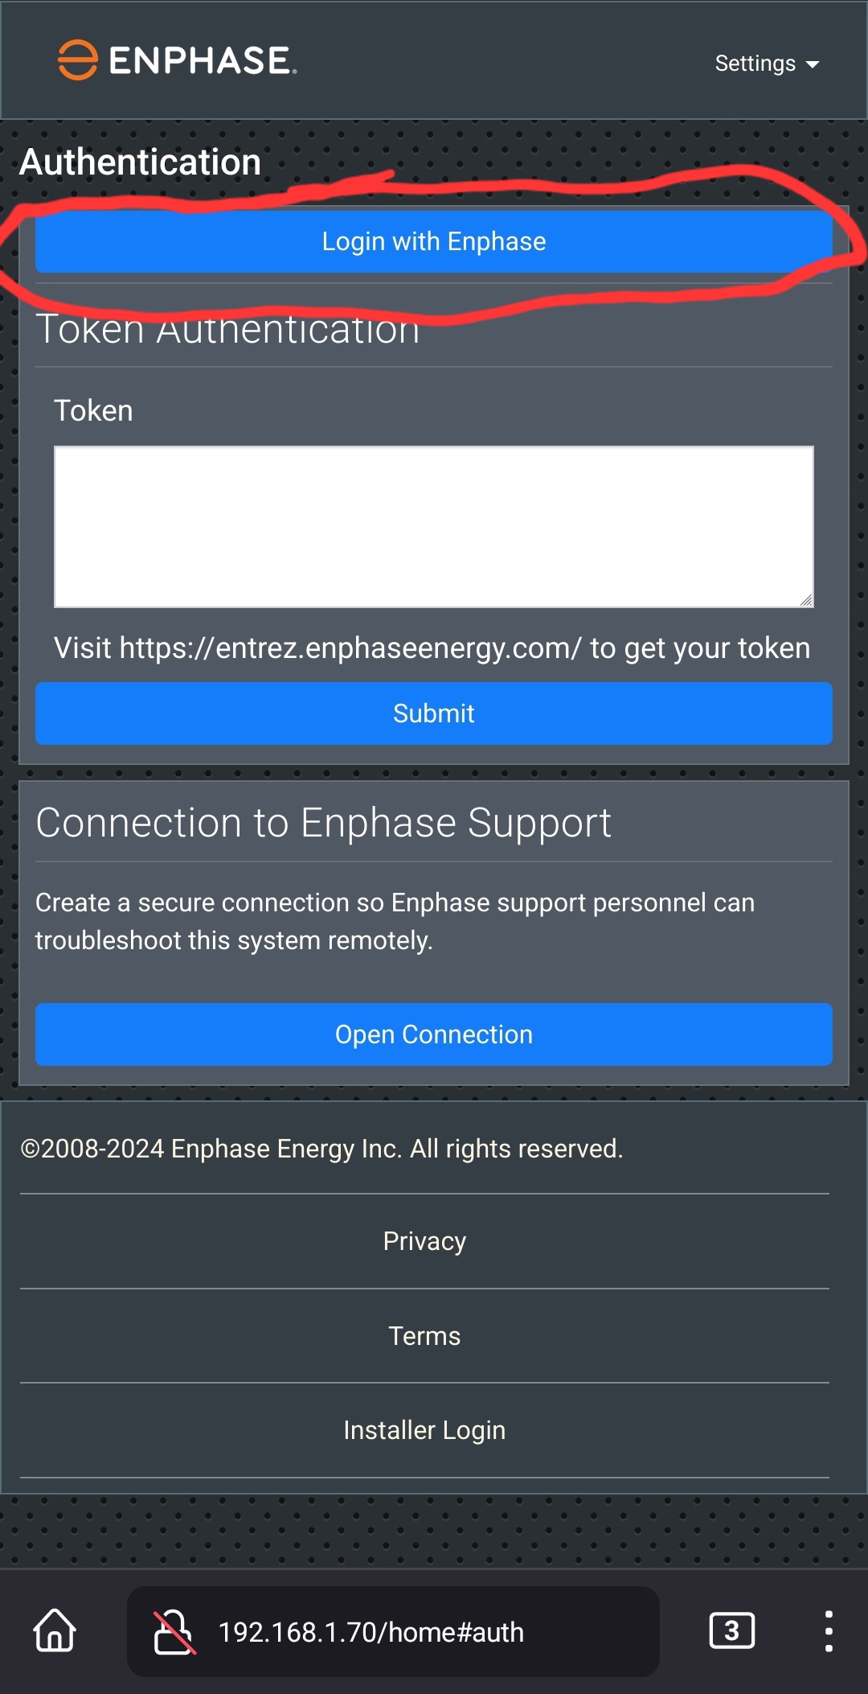Click the Enphase logo in header
This screenshot has width=868, height=1694.
click(x=177, y=60)
